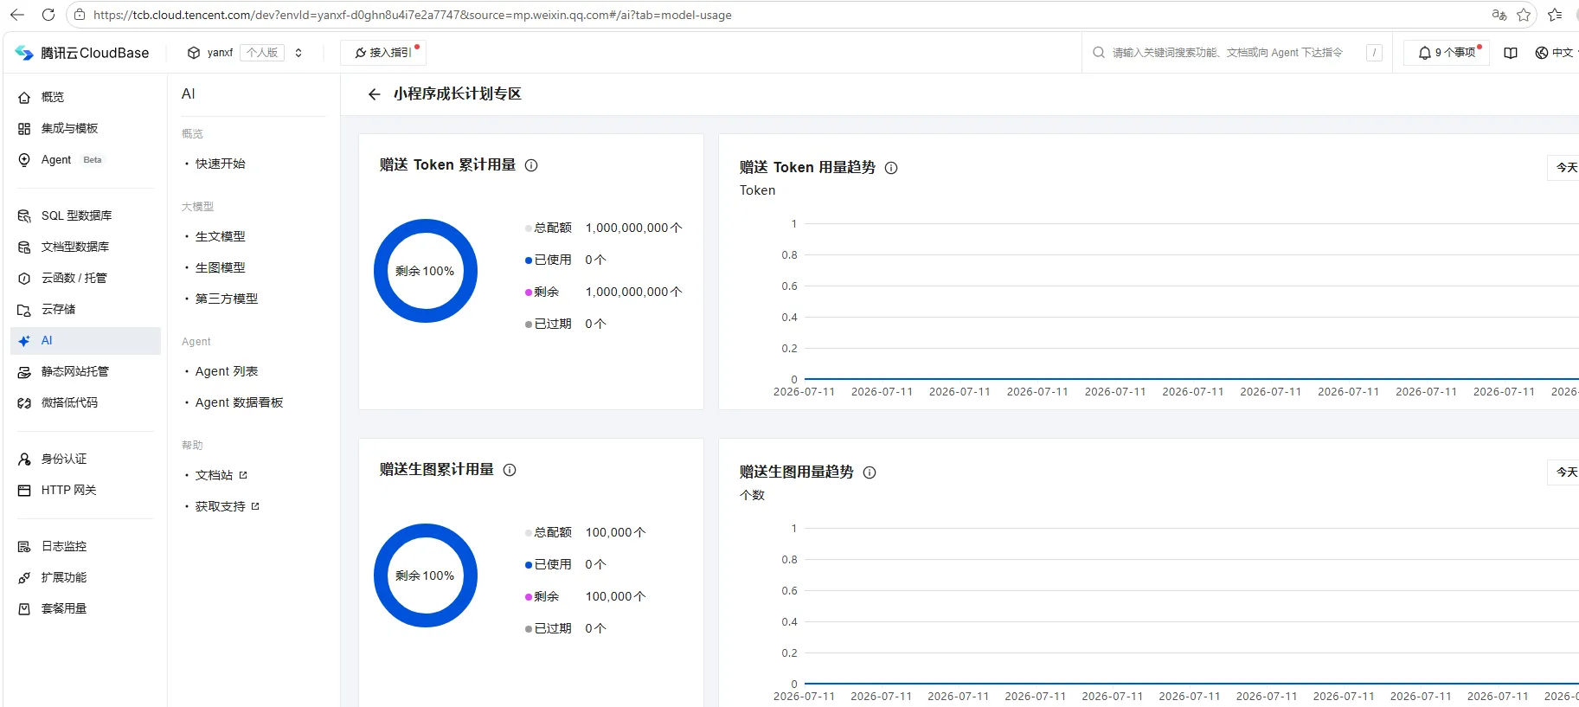The image size is (1579, 707).
Task: Click the back arrow beside 小程序成长计划专区
Action: click(x=374, y=94)
